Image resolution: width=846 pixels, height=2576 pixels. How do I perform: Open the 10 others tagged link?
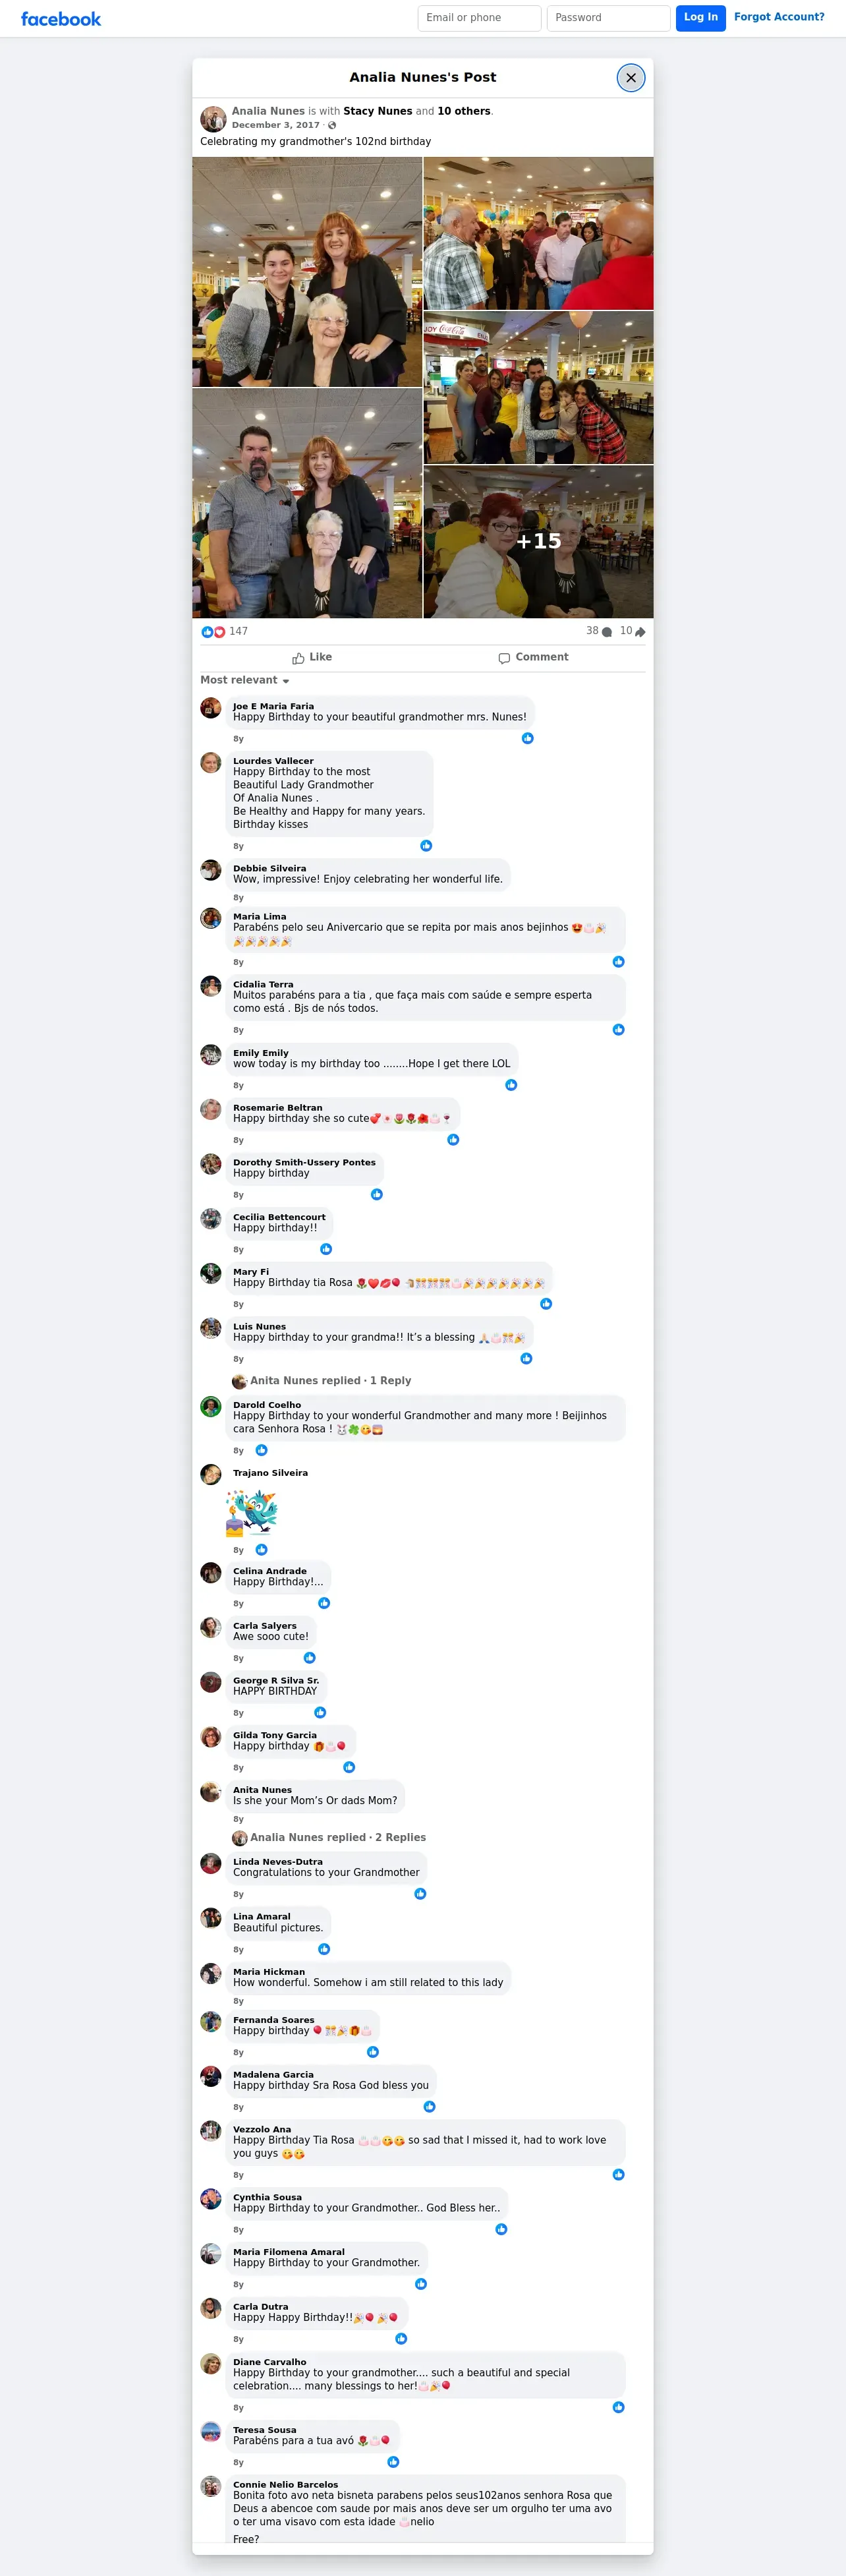[464, 111]
